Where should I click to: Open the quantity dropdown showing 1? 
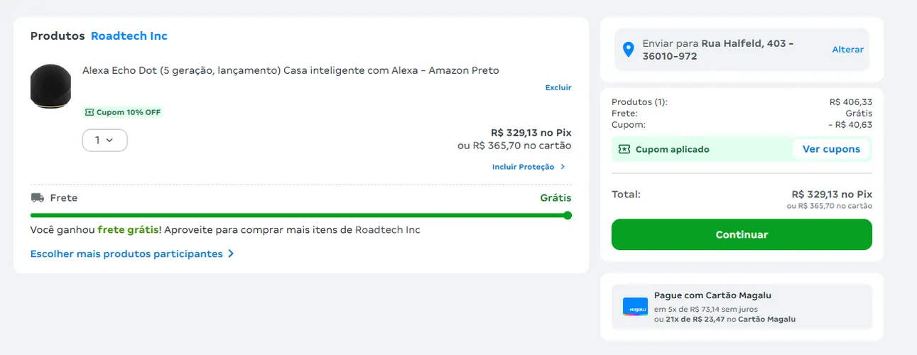click(x=104, y=141)
